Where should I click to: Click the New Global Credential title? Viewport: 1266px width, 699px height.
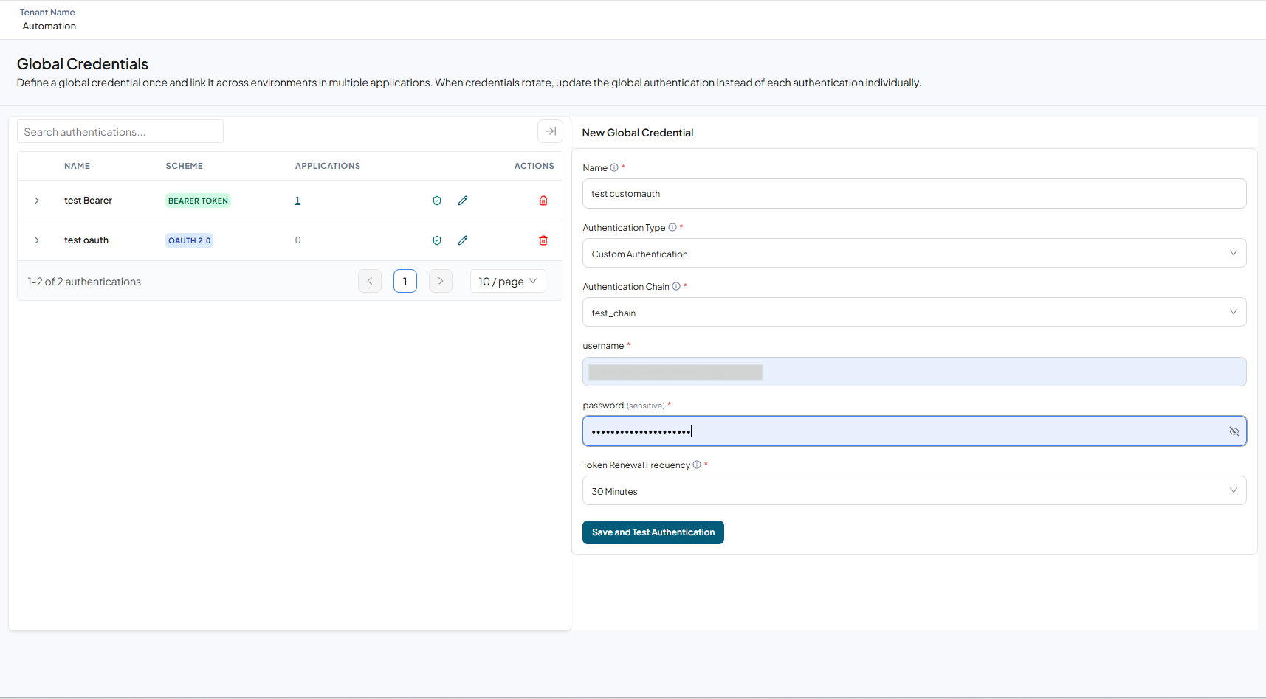(x=638, y=133)
